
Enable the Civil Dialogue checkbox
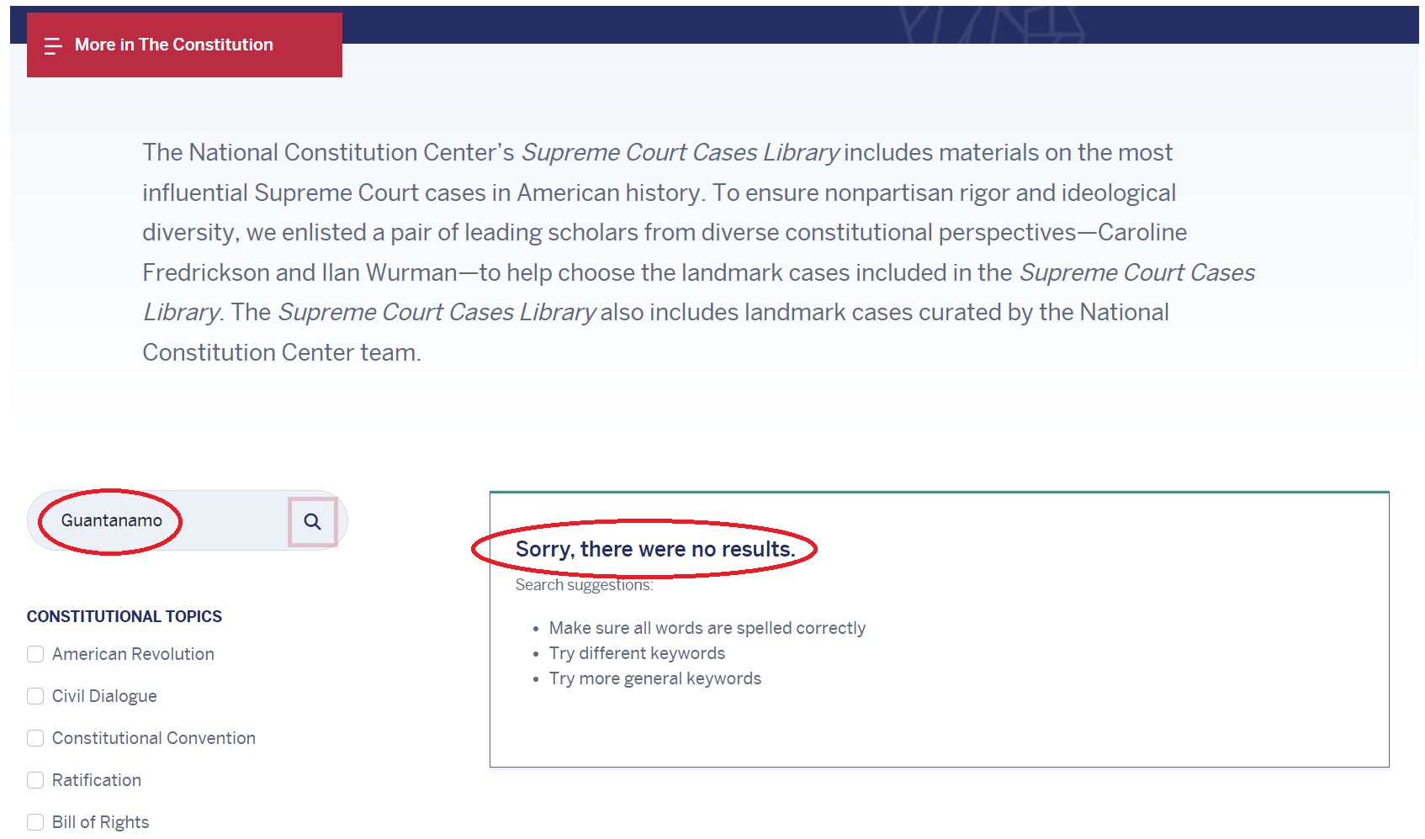(35, 696)
